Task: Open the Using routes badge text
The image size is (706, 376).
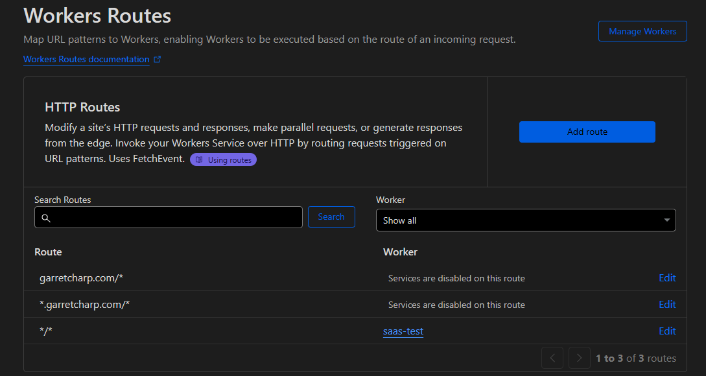Action: coord(229,160)
